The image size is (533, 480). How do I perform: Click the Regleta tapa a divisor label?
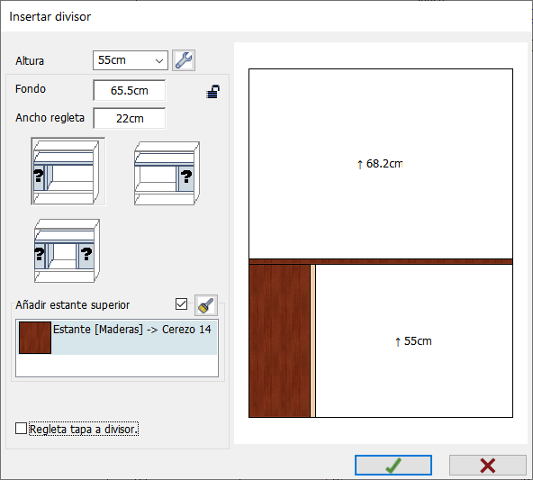84,429
